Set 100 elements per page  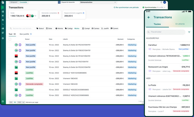point(19,102)
